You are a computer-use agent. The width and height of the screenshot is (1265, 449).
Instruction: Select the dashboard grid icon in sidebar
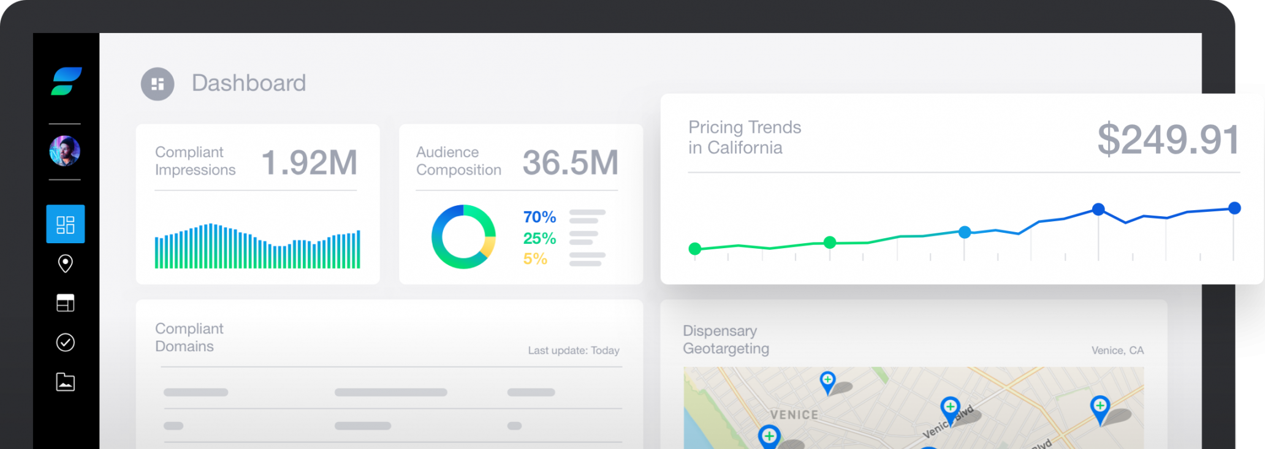(x=66, y=224)
